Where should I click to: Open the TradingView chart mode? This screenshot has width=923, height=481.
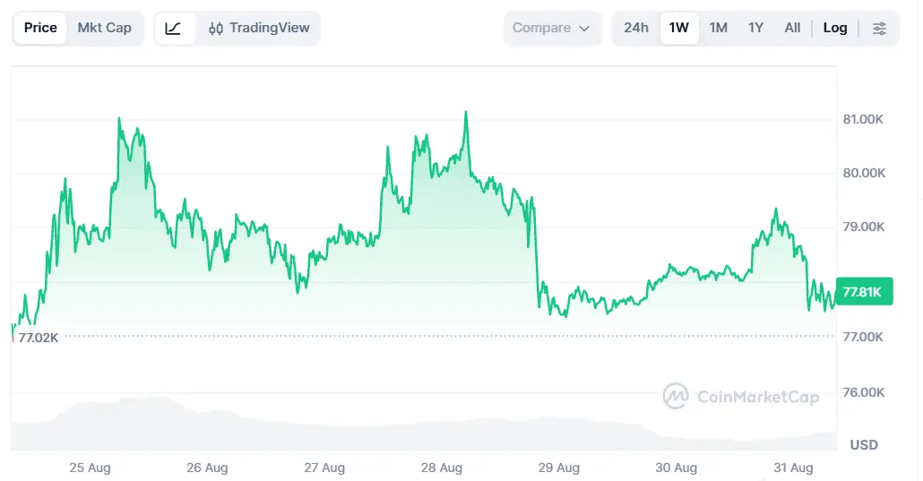(x=259, y=29)
